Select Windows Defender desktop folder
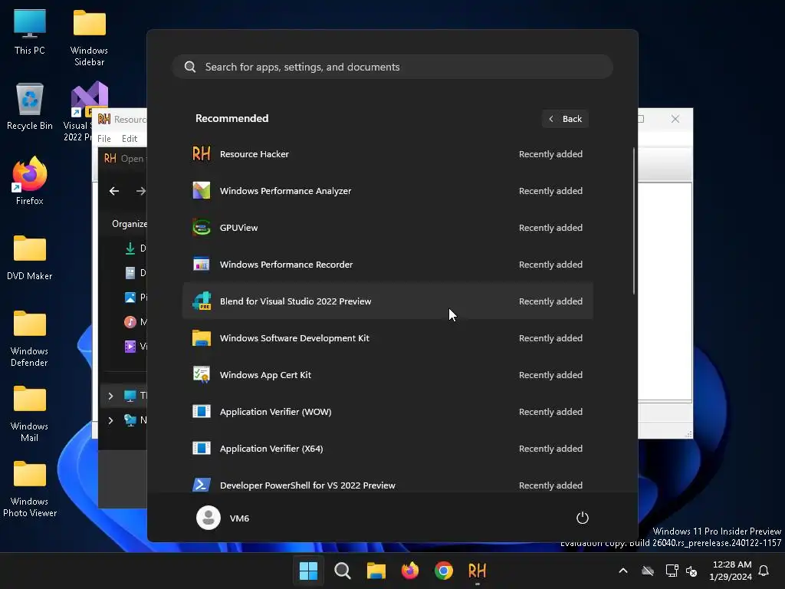This screenshot has height=589, width=785. pyautogui.click(x=30, y=337)
